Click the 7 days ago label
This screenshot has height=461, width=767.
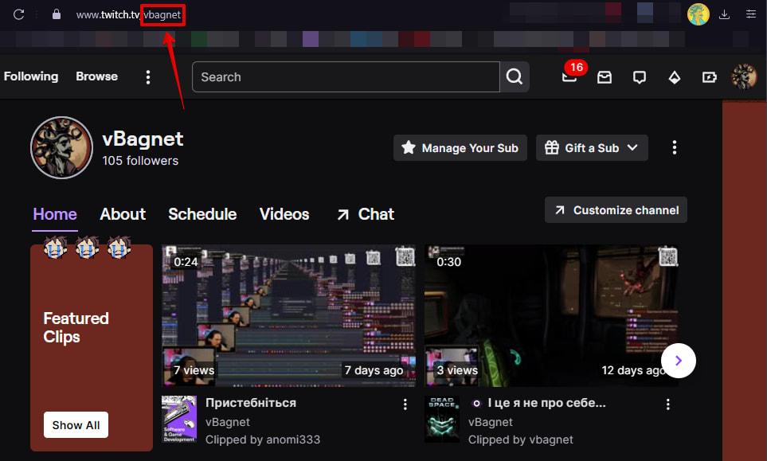point(374,370)
